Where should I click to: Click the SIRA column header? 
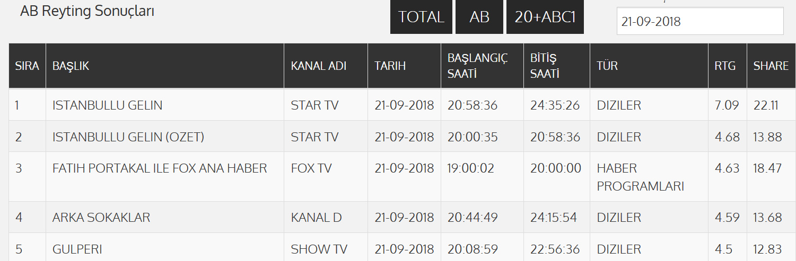(x=27, y=66)
